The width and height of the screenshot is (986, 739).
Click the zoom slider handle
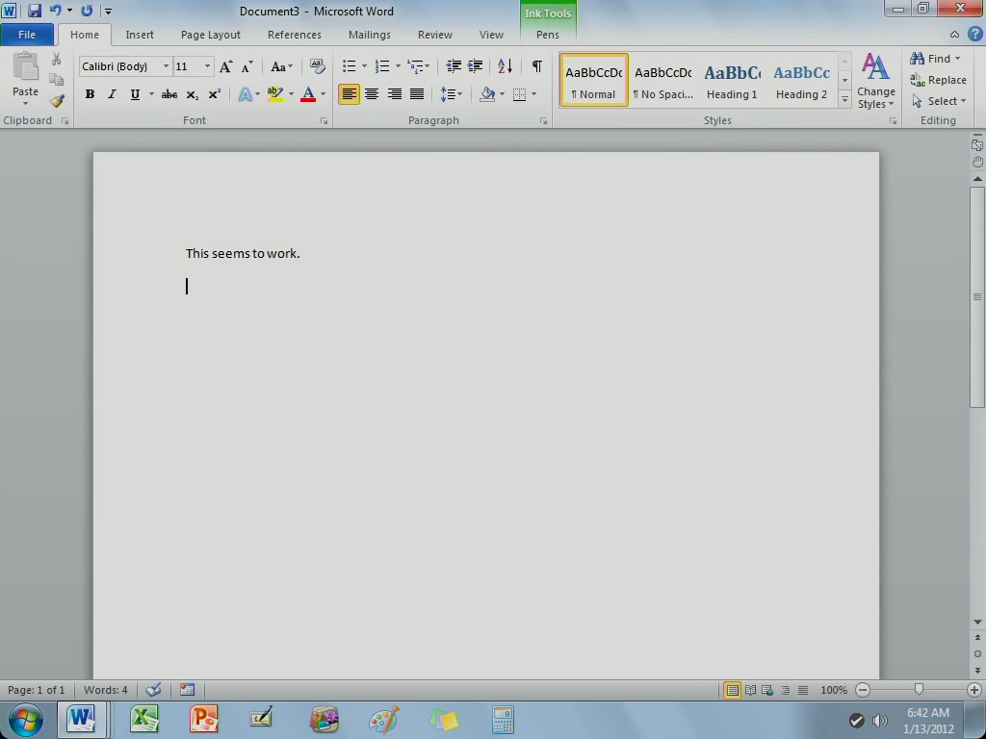[x=919, y=690]
